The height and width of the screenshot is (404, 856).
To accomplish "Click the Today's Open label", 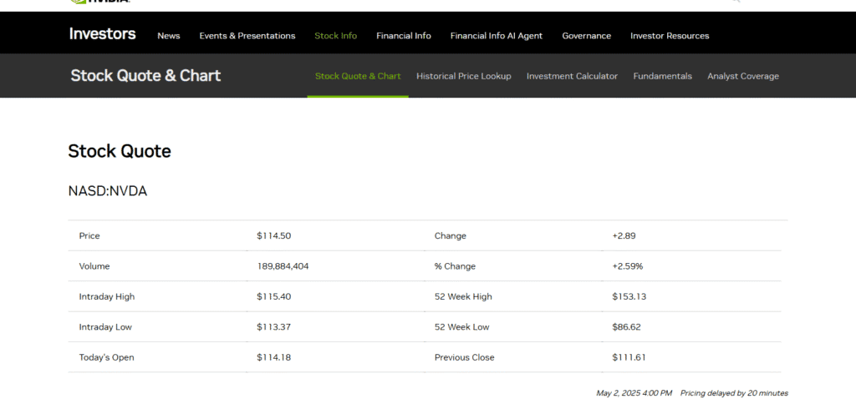I will (x=106, y=357).
